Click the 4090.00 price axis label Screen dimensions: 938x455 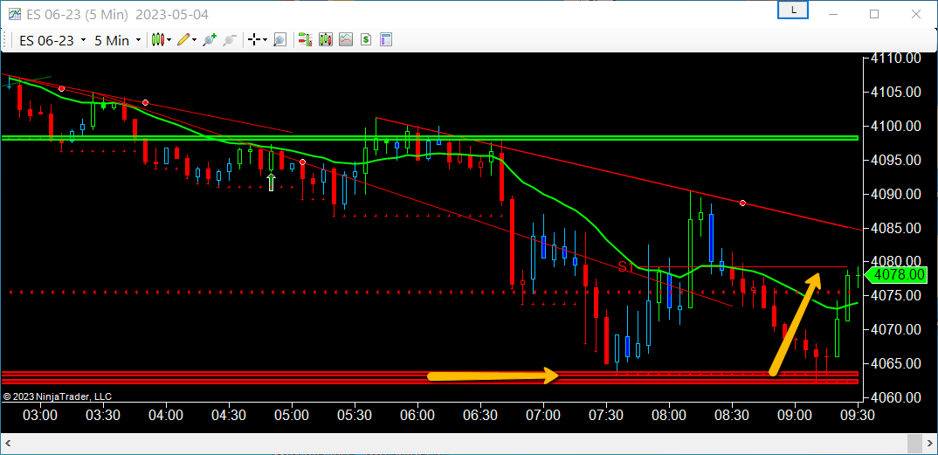click(x=896, y=195)
